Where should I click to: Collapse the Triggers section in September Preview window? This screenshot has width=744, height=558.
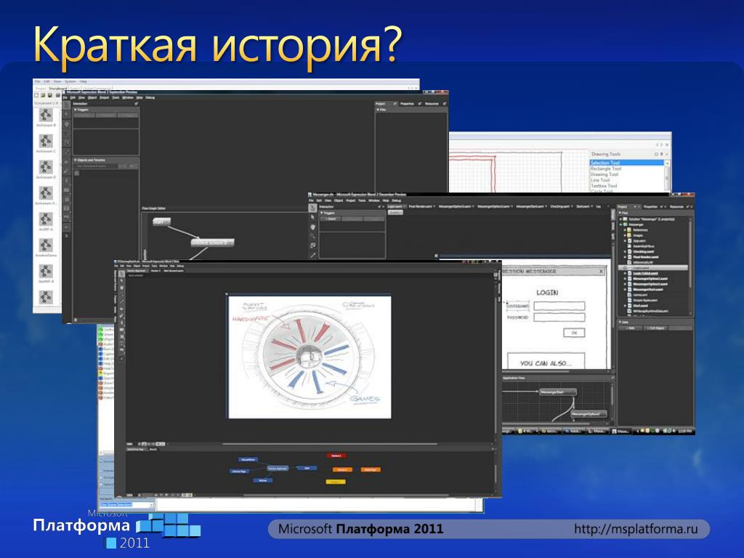point(76,110)
